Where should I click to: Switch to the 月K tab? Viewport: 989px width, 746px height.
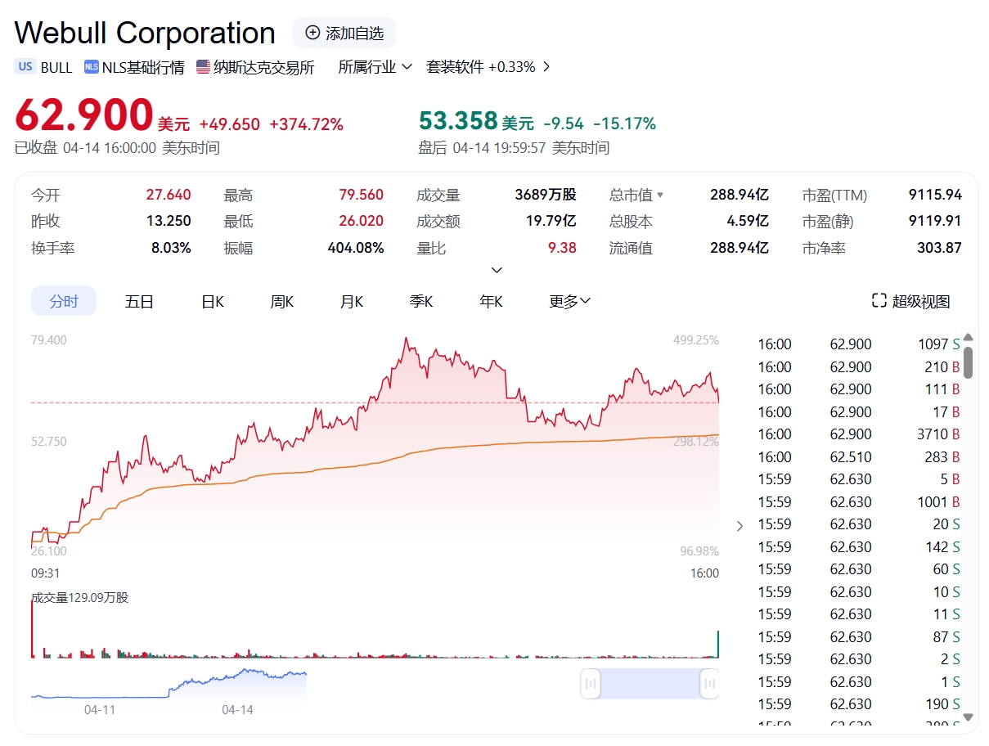click(352, 301)
